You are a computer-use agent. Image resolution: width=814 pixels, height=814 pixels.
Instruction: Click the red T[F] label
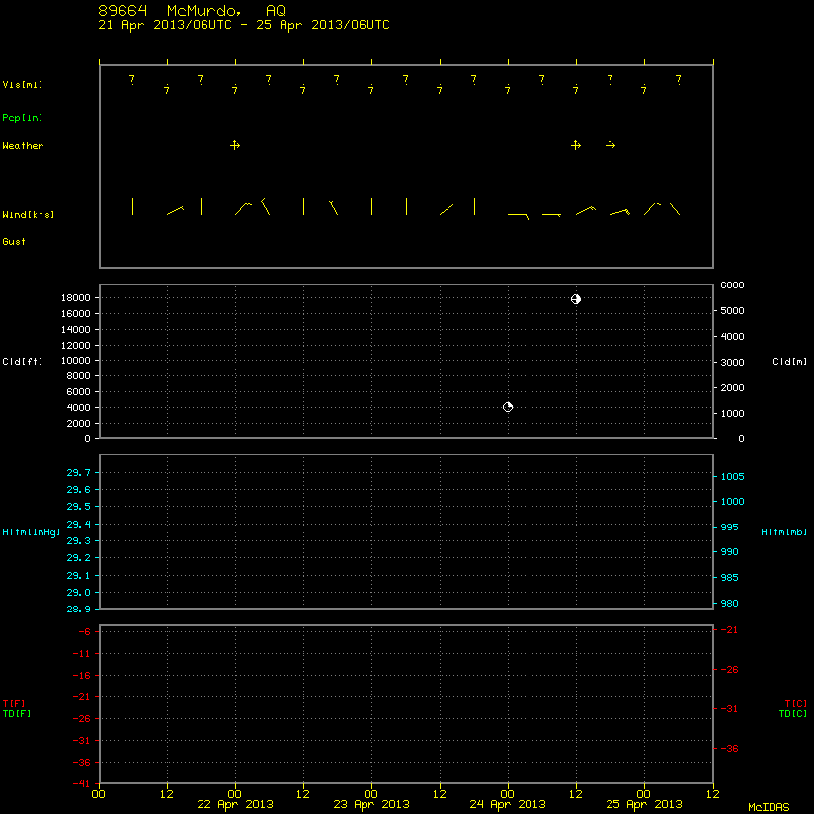pos(14,704)
